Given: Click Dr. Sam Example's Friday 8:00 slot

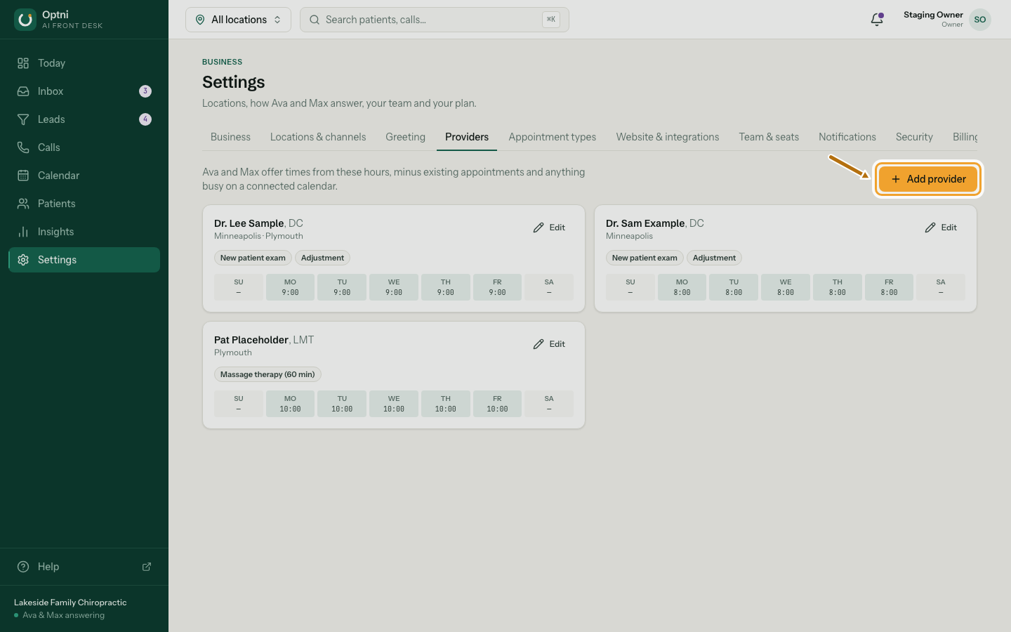Looking at the screenshot, I should (889, 287).
